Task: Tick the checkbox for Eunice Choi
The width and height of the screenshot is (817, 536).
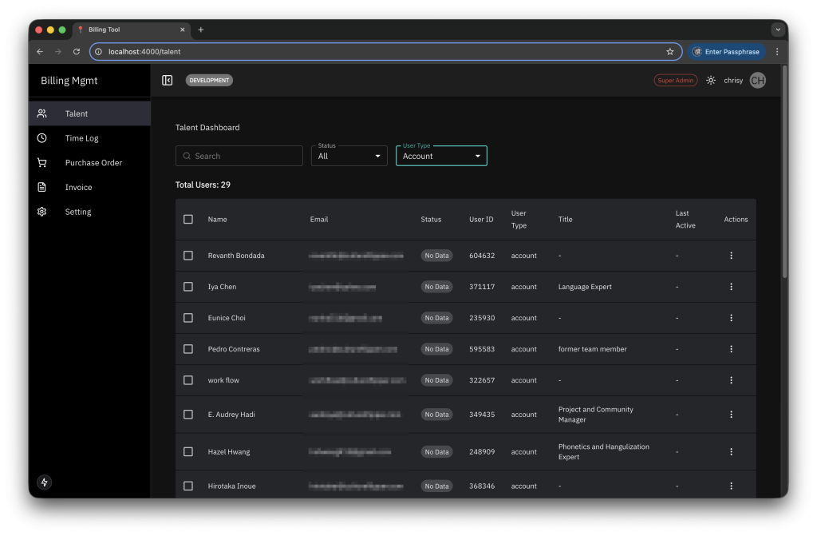Action: click(x=188, y=318)
